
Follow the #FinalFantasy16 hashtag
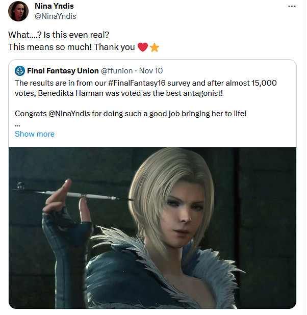pos(137,83)
